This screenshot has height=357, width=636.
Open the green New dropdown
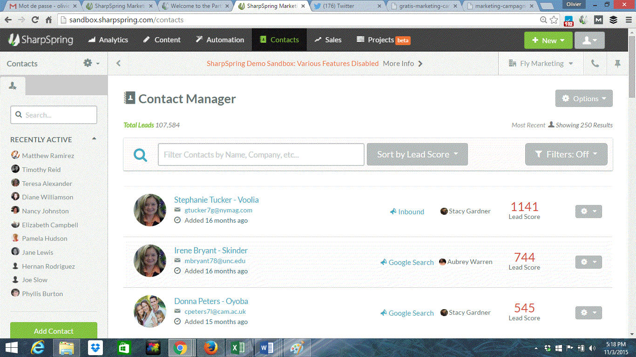click(x=548, y=40)
